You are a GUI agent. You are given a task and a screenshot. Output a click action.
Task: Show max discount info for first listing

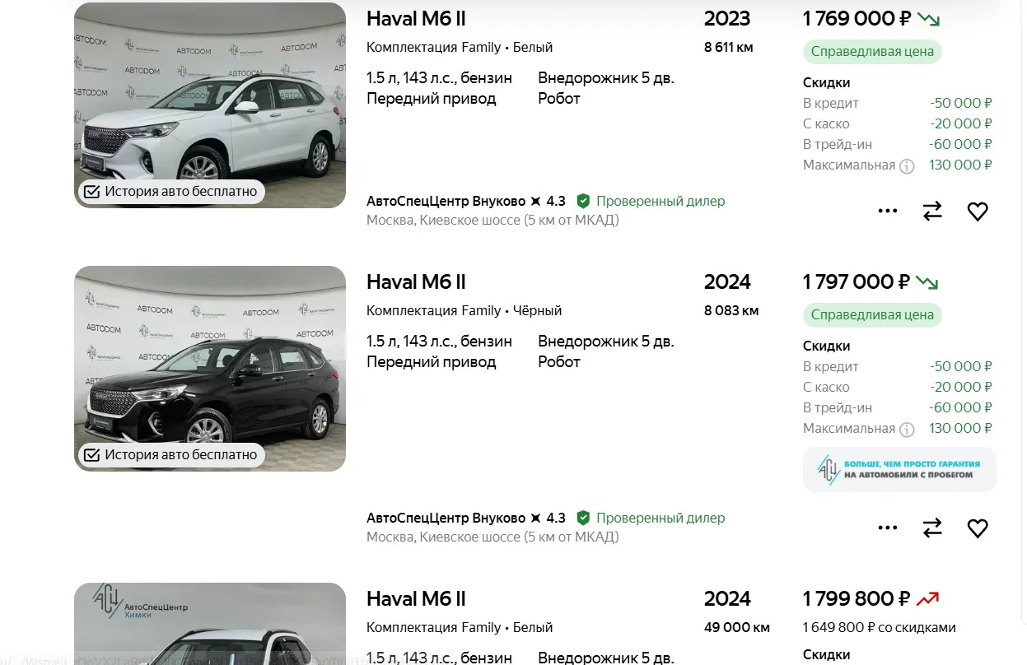(x=907, y=165)
